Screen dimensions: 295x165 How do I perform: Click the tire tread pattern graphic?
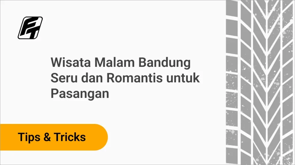pyautogui.click(x=260, y=83)
